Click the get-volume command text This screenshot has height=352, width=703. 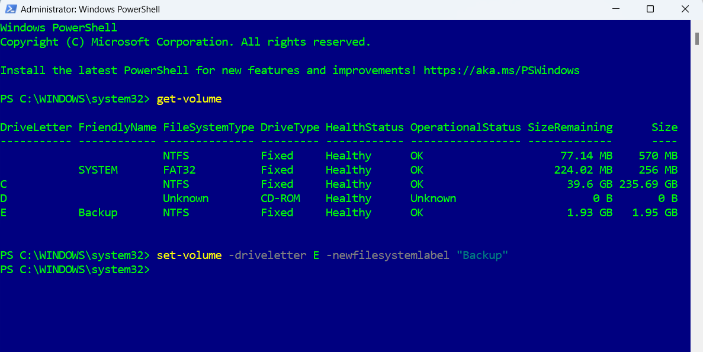click(189, 98)
